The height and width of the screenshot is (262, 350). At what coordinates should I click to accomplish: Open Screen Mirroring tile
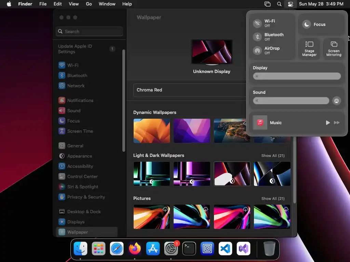(334, 48)
